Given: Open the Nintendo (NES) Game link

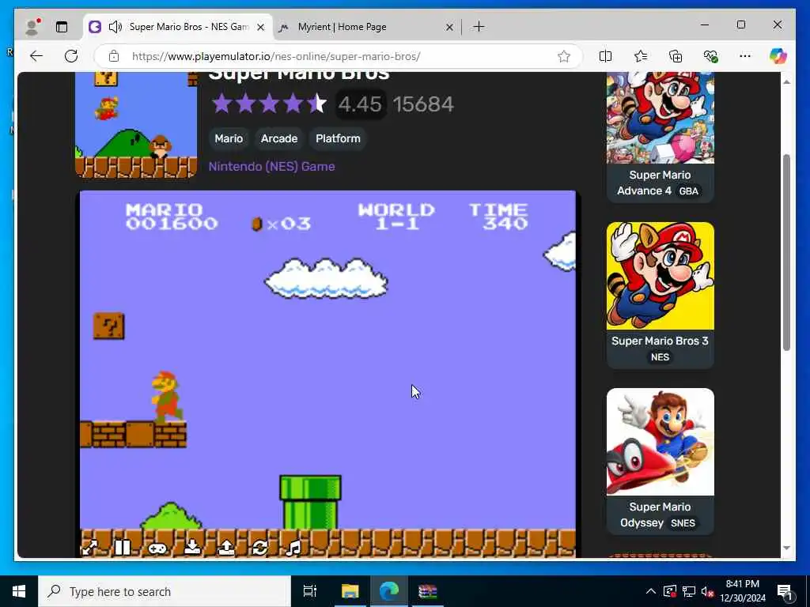Looking at the screenshot, I should 272,166.
